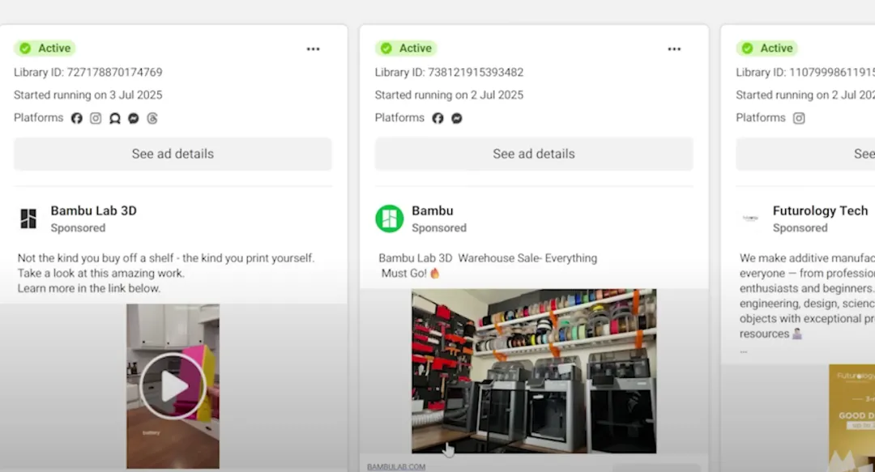Click Facebook platform icon on Bambu Lab 3D ad

tap(76, 118)
